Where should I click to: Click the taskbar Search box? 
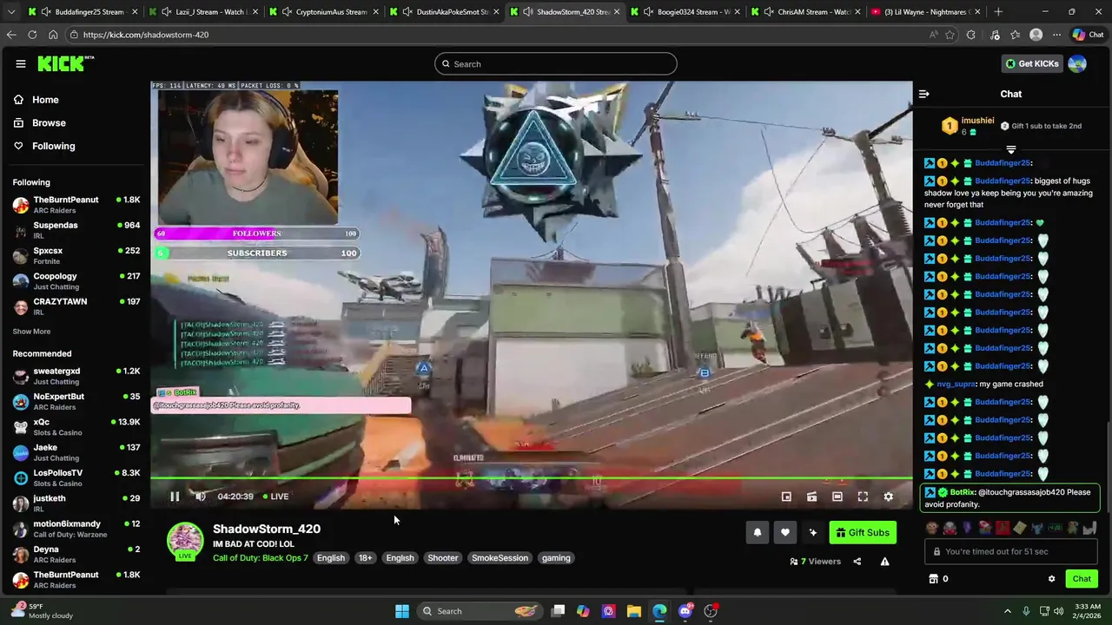pos(478,611)
